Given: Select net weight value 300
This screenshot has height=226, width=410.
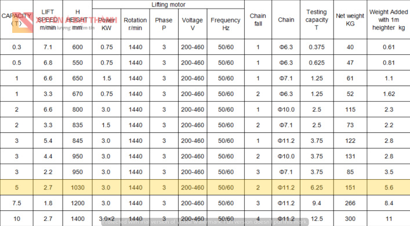Looking at the screenshot, I should (350, 218).
